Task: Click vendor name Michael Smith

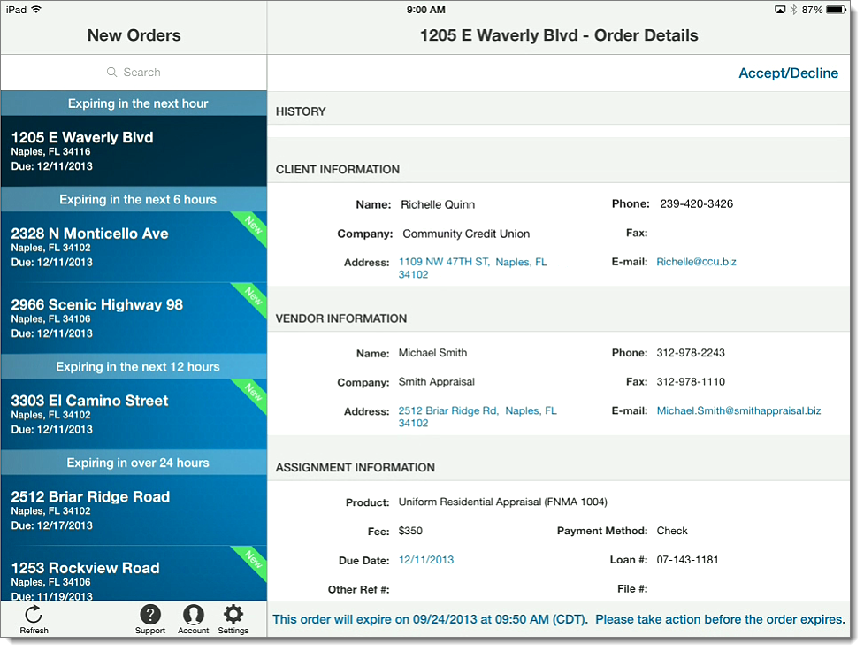Action: 432,353
